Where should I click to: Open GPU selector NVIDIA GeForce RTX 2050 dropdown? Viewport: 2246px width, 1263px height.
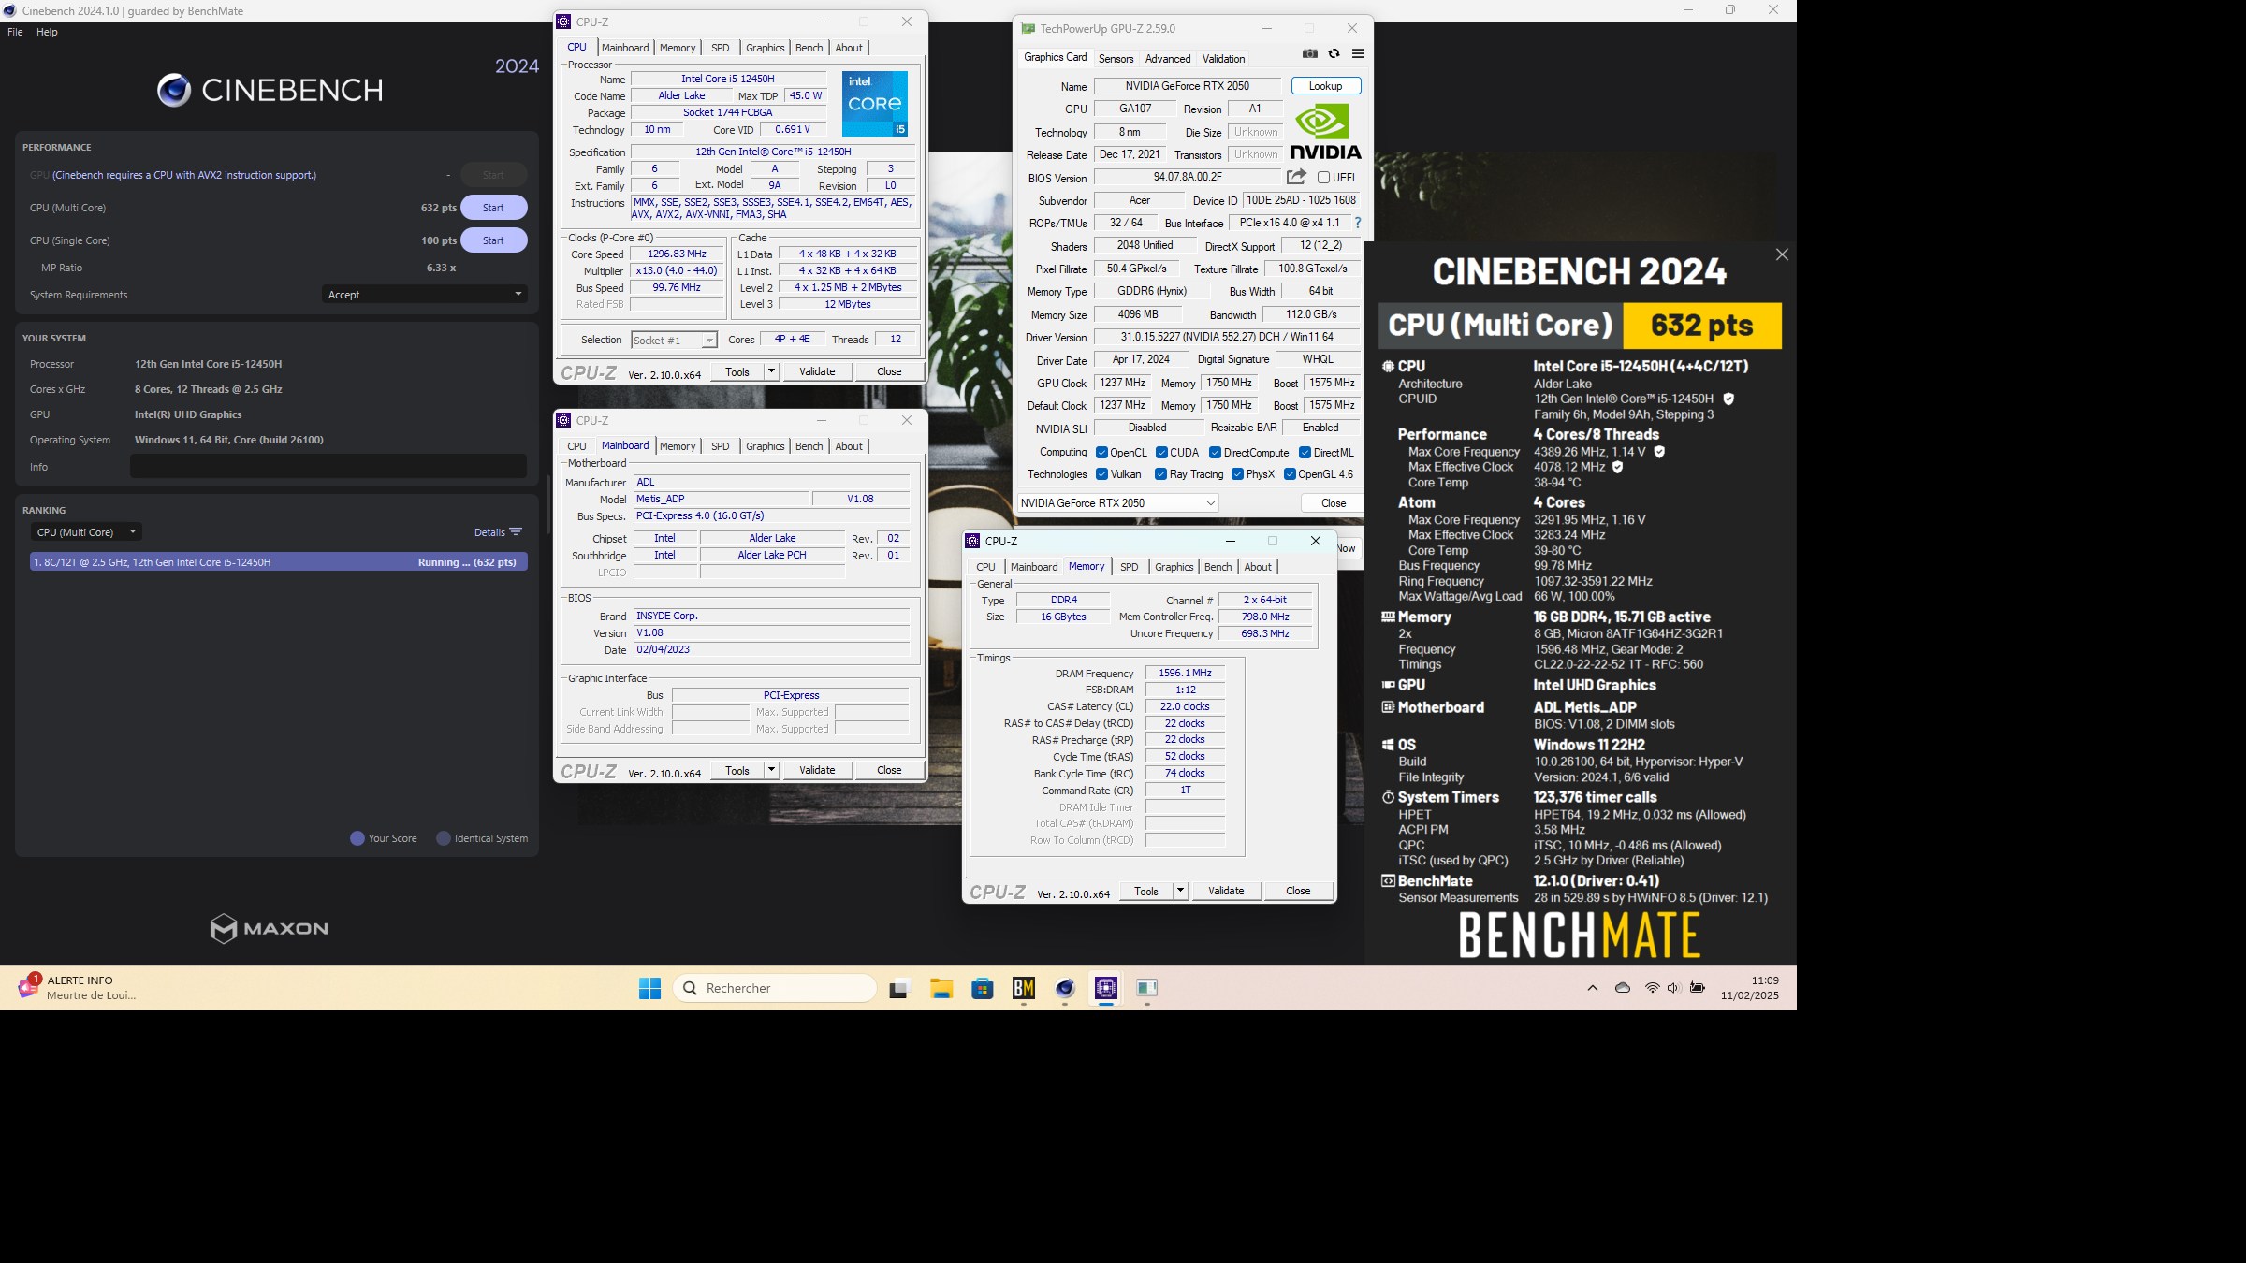click(1117, 503)
